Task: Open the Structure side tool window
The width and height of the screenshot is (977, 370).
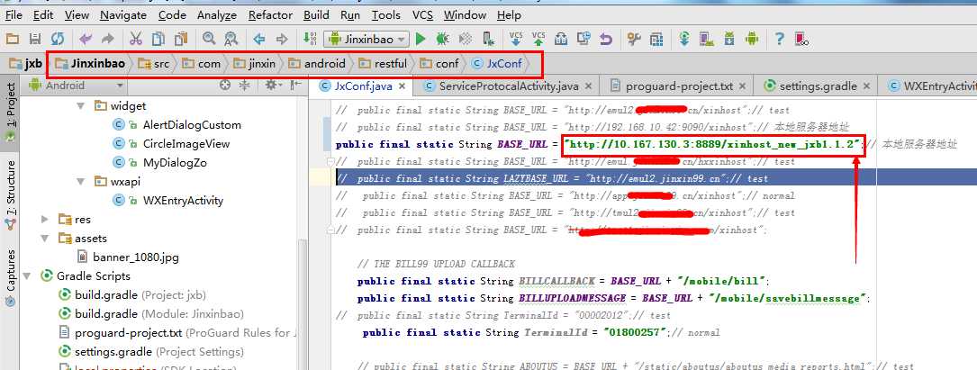Action: [11, 197]
